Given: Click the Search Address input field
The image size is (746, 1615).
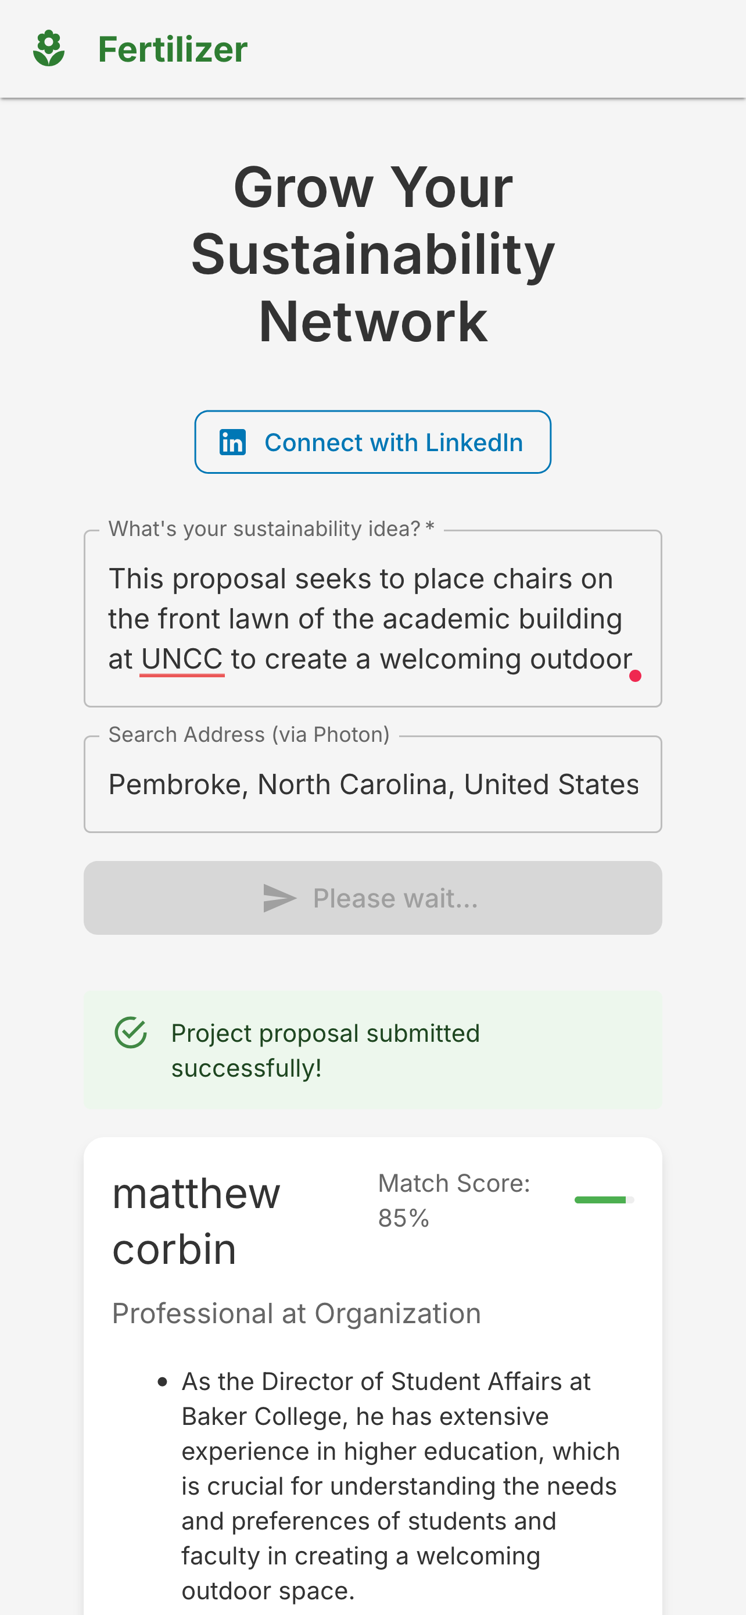Looking at the screenshot, I should [372, 784].
